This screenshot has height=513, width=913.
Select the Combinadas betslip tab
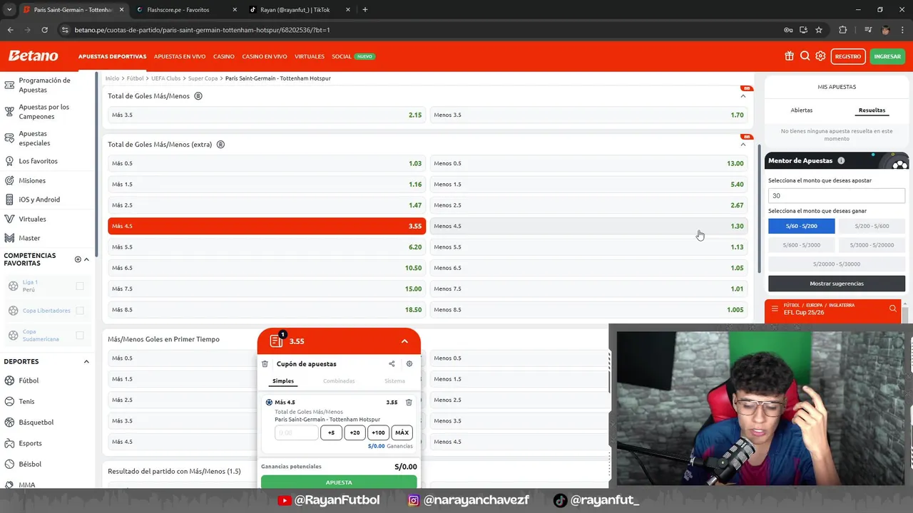[339, 381]
